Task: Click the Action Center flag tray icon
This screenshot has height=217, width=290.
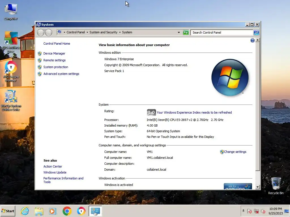Action: (x=249, y=211)
